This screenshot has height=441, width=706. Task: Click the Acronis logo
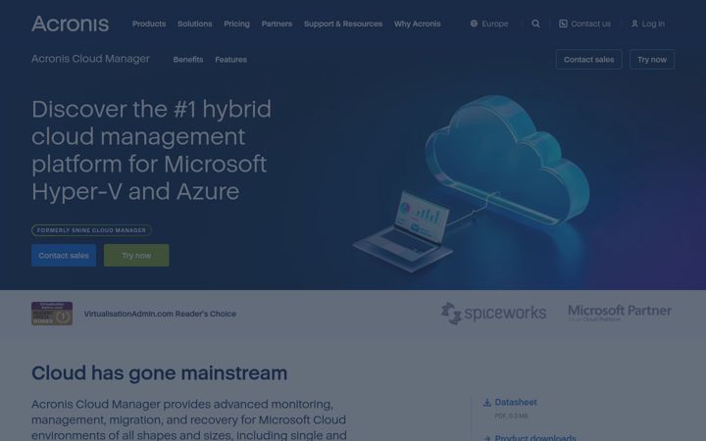pyautogui.click(x=70, y=24)
